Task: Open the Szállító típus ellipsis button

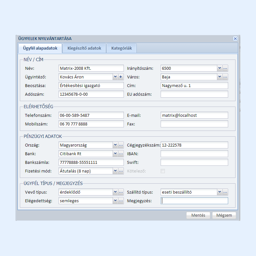Action: (225, 192)
